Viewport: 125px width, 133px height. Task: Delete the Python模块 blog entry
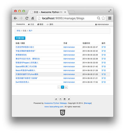pyautogui.click(x=105, y=74)
